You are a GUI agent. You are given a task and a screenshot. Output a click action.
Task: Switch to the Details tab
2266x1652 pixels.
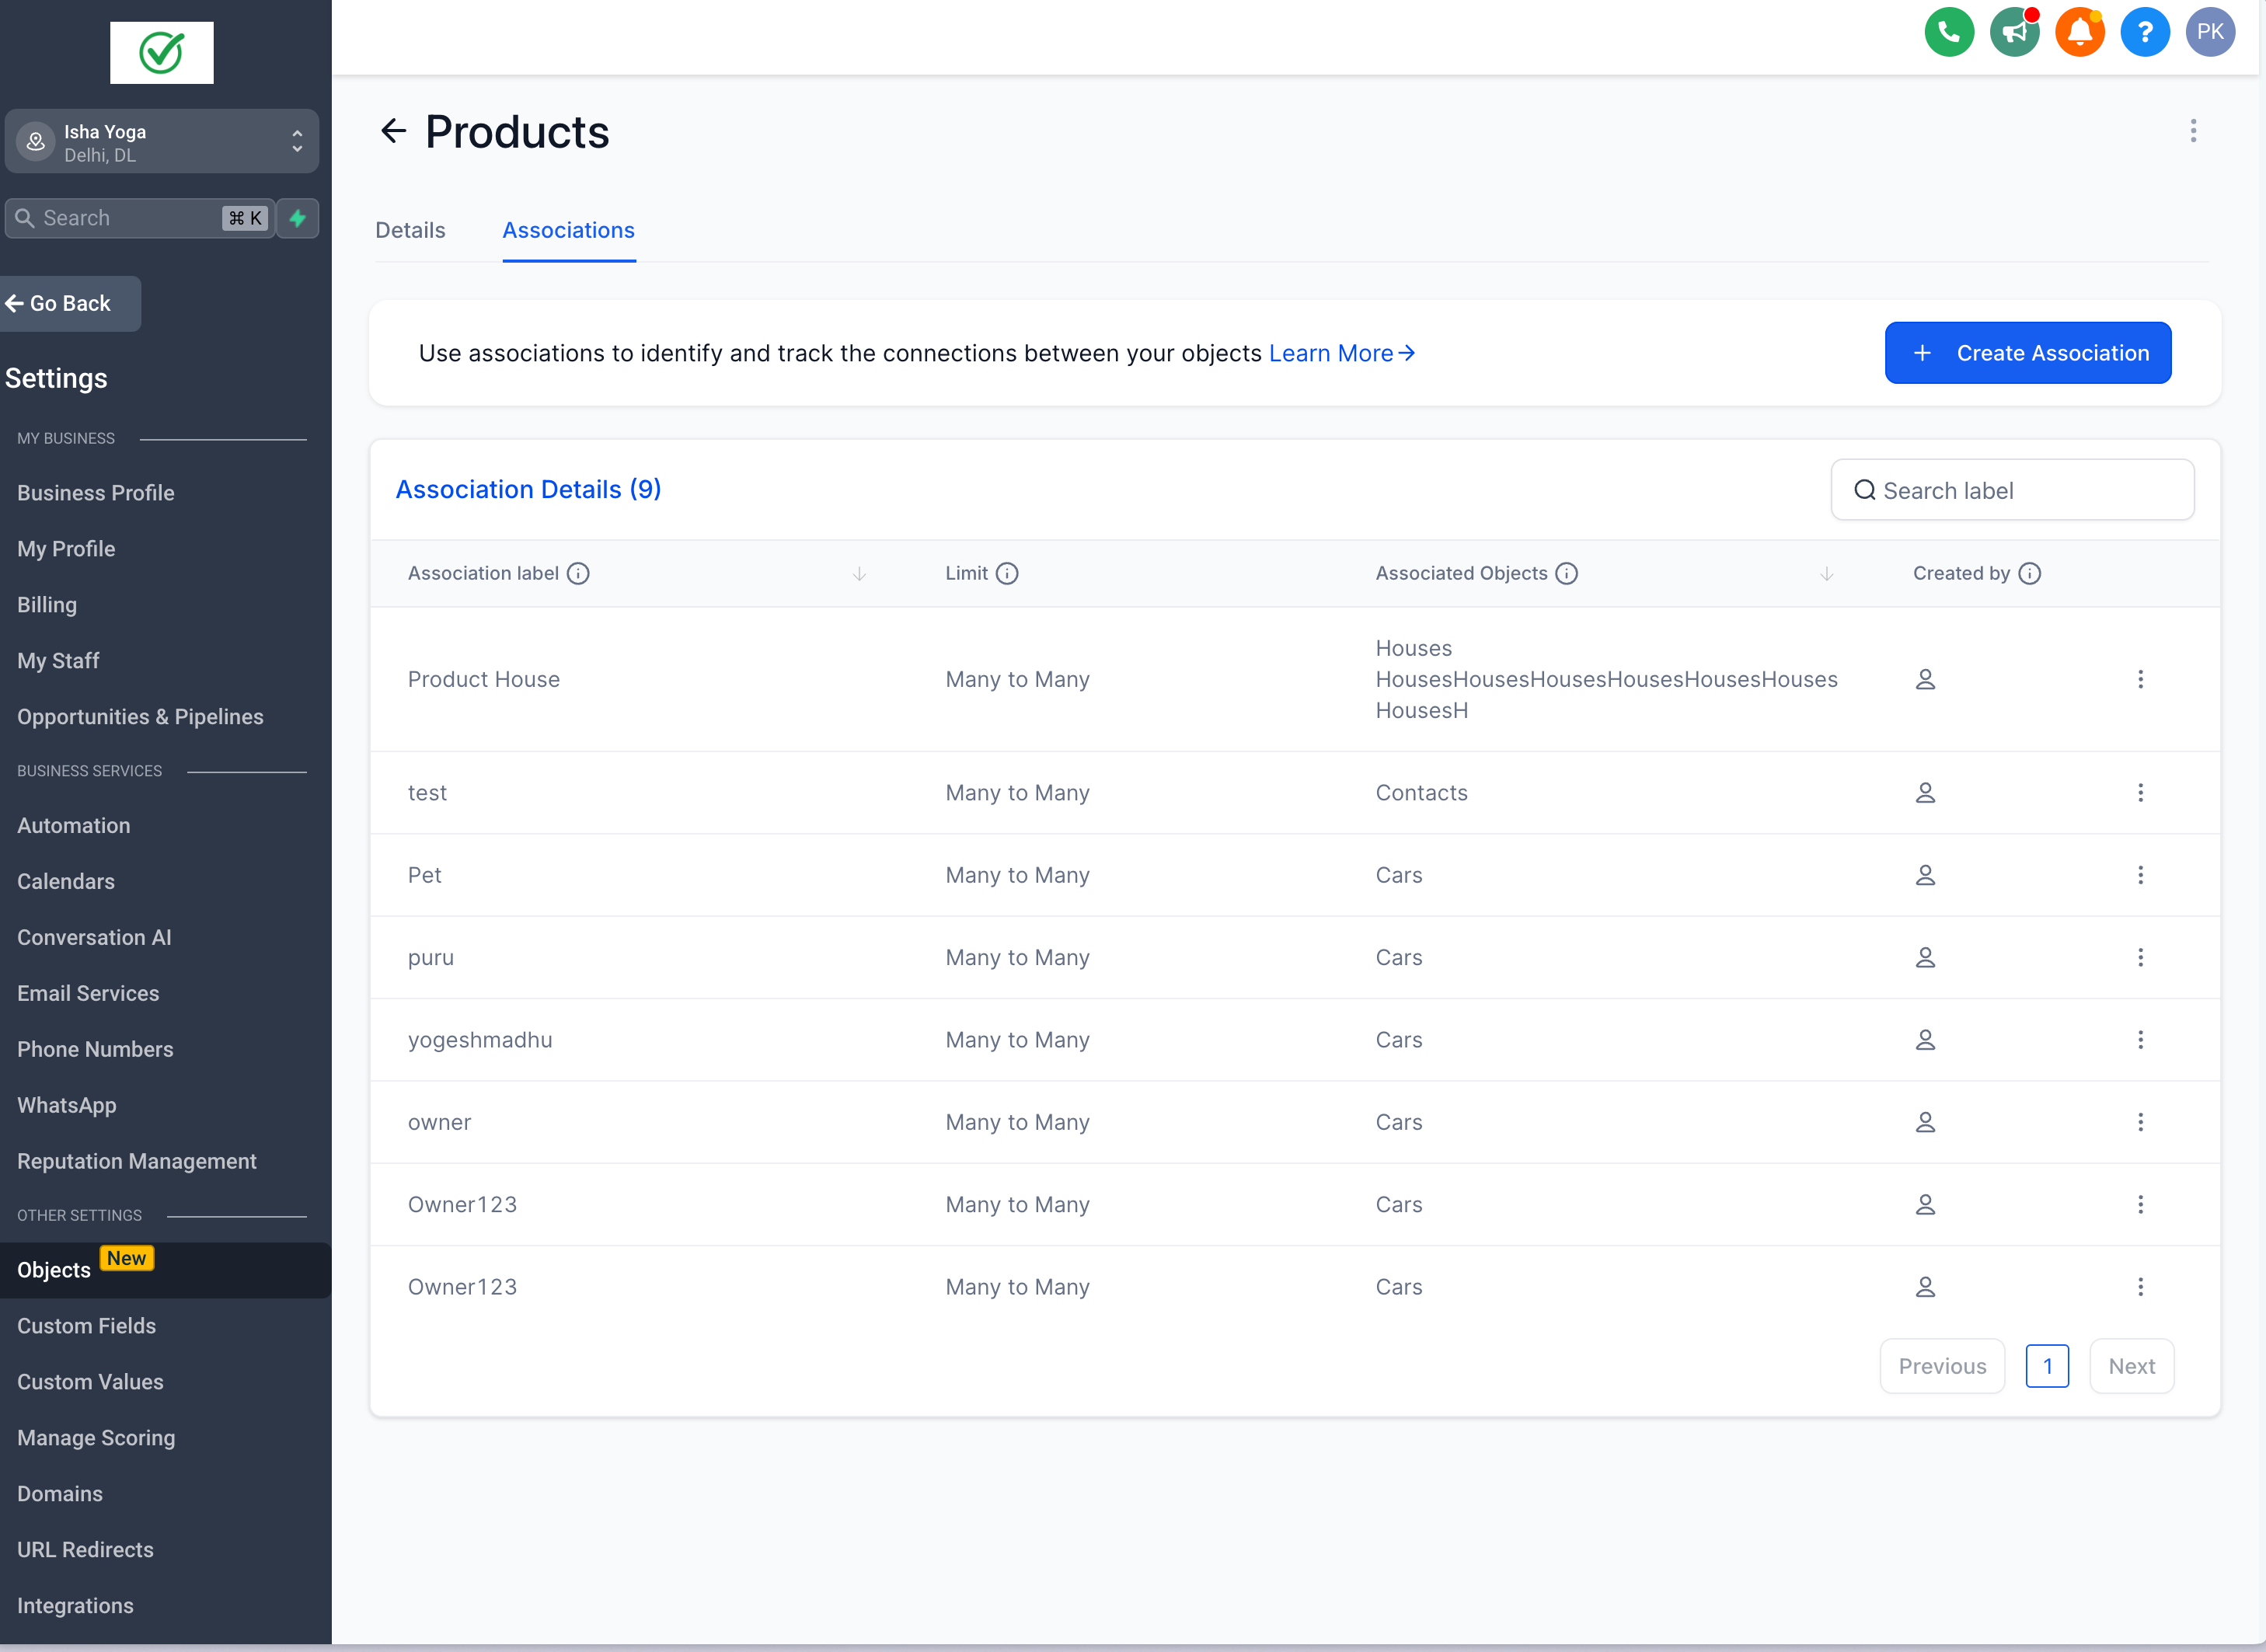(410, 230)
